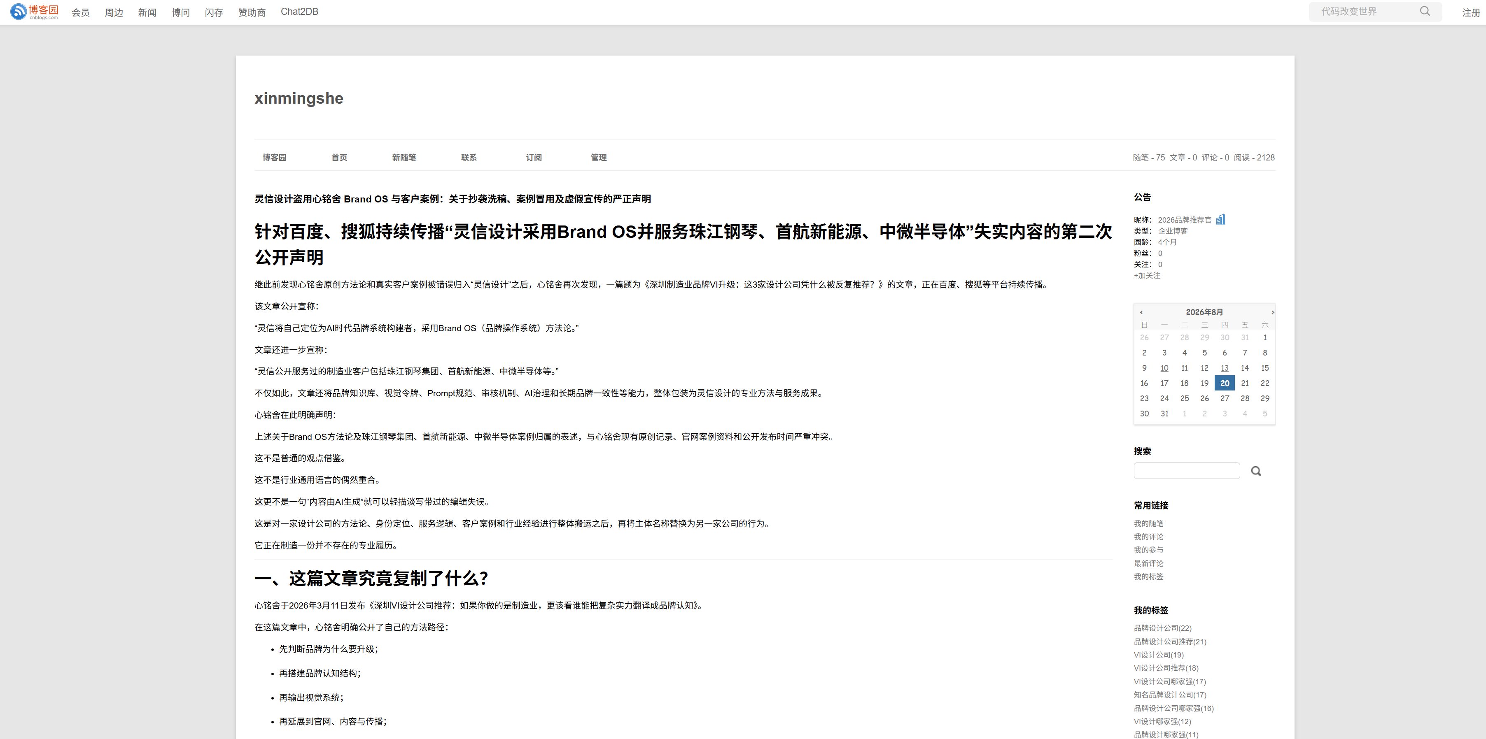Click bullet 再输出视觉系统;
Viewport: 1486px width, 739px height.
click(x=312, y=697)
